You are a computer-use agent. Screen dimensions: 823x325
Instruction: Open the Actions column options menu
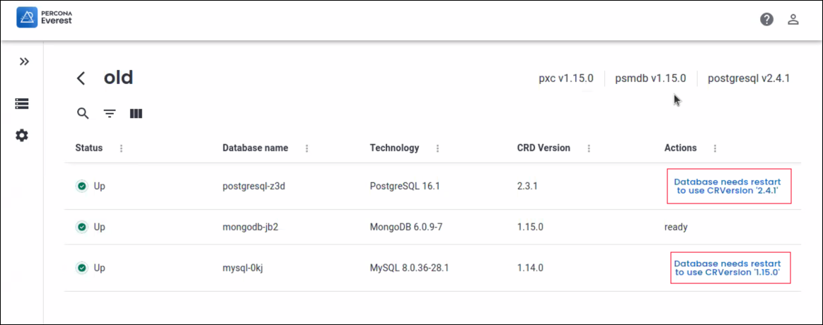click(x=715, y=148)
